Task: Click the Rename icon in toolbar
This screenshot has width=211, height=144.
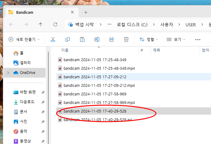Action: [x=97, y=39]
